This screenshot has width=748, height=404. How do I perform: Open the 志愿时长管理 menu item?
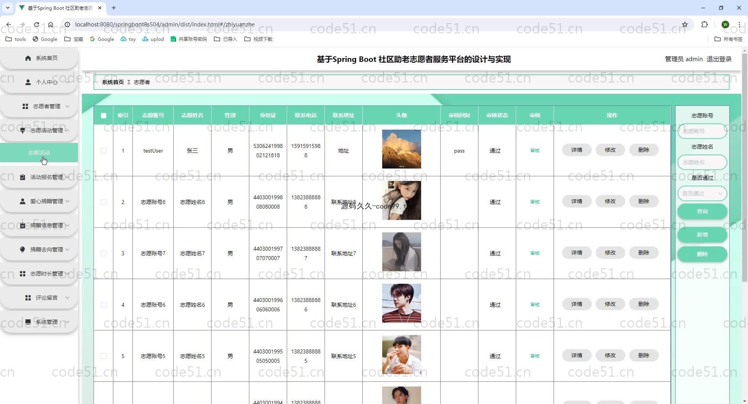click(x=46, y=274)
